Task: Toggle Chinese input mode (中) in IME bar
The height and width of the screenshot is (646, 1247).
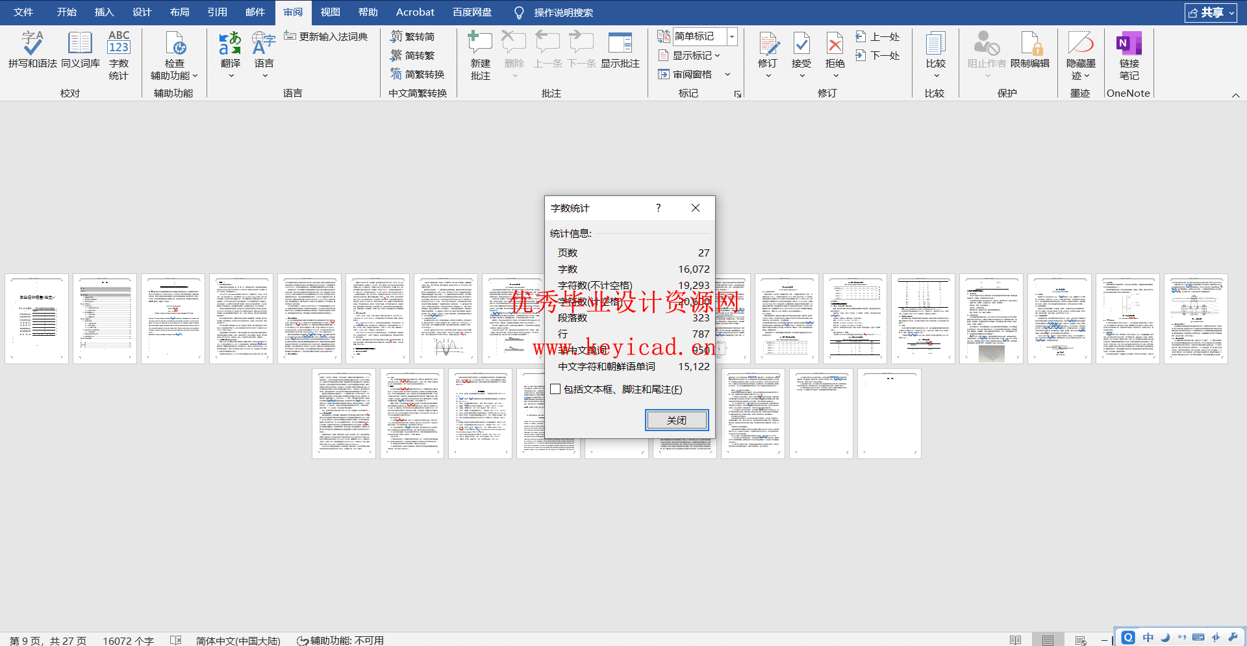Action: pos(1148,638)
